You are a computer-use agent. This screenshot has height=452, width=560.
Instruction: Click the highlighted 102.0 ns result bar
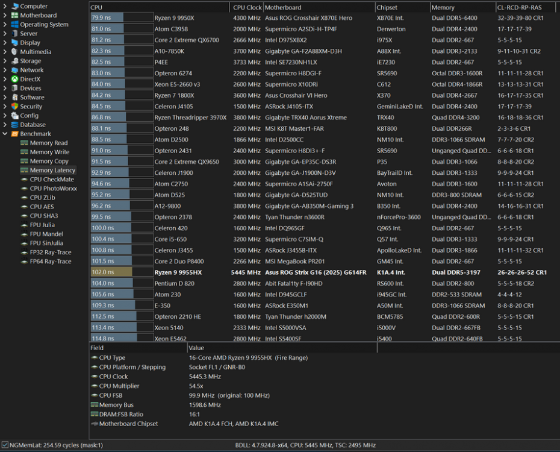point(111,272)
